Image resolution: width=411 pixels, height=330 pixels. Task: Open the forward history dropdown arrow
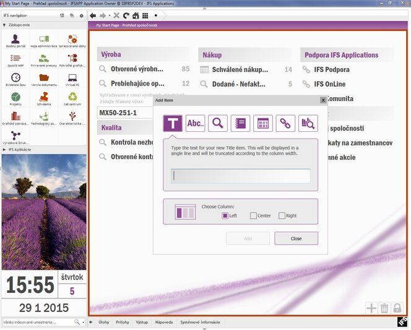110,15
